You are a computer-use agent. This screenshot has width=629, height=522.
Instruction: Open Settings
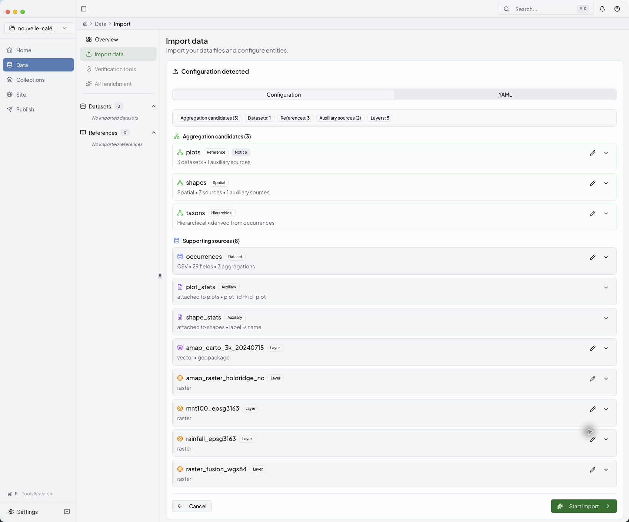[23, 512]
